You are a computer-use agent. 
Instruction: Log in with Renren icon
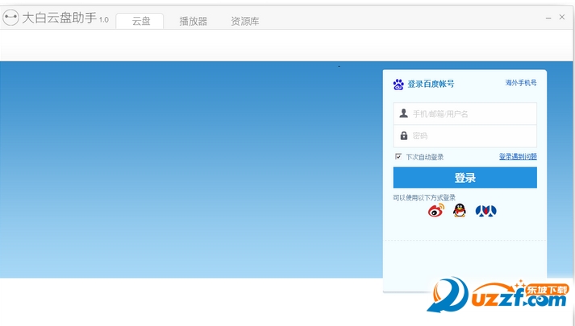pos(486,211)
